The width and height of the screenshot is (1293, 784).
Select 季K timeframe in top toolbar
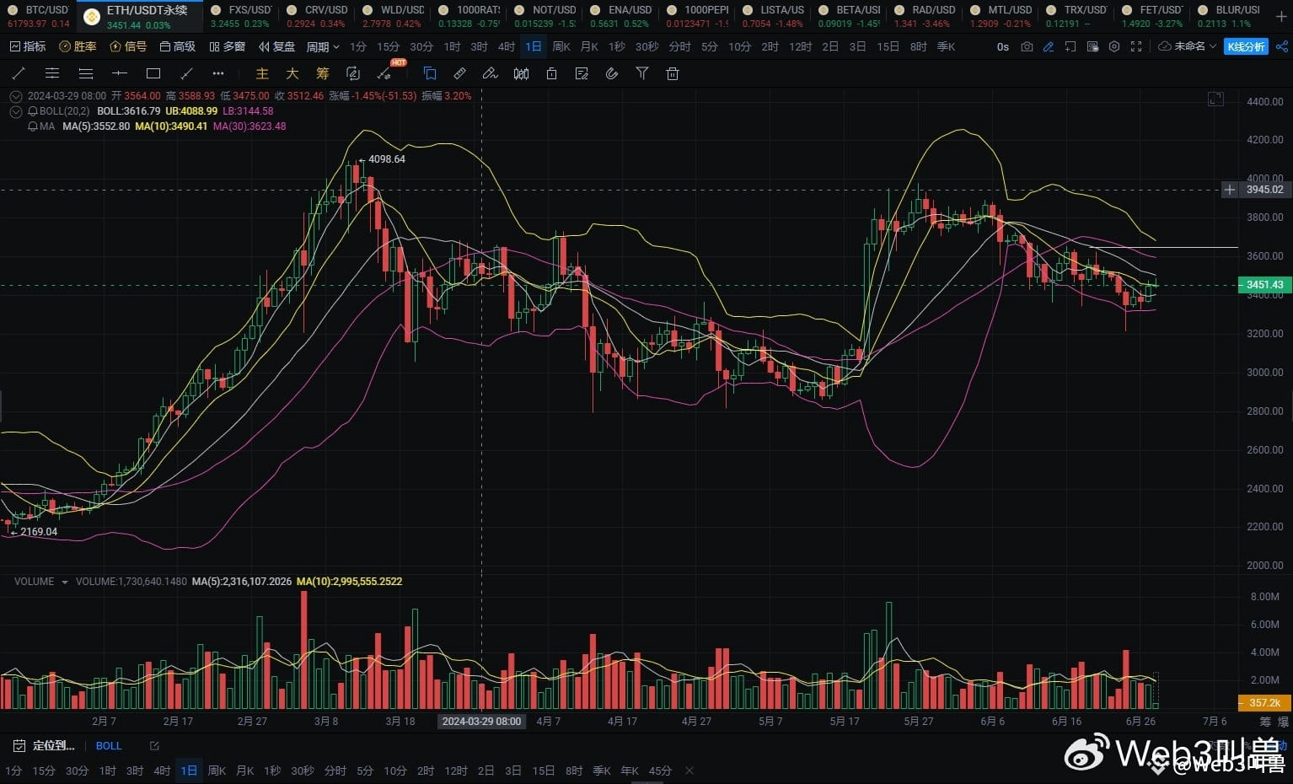click(947, 47)
